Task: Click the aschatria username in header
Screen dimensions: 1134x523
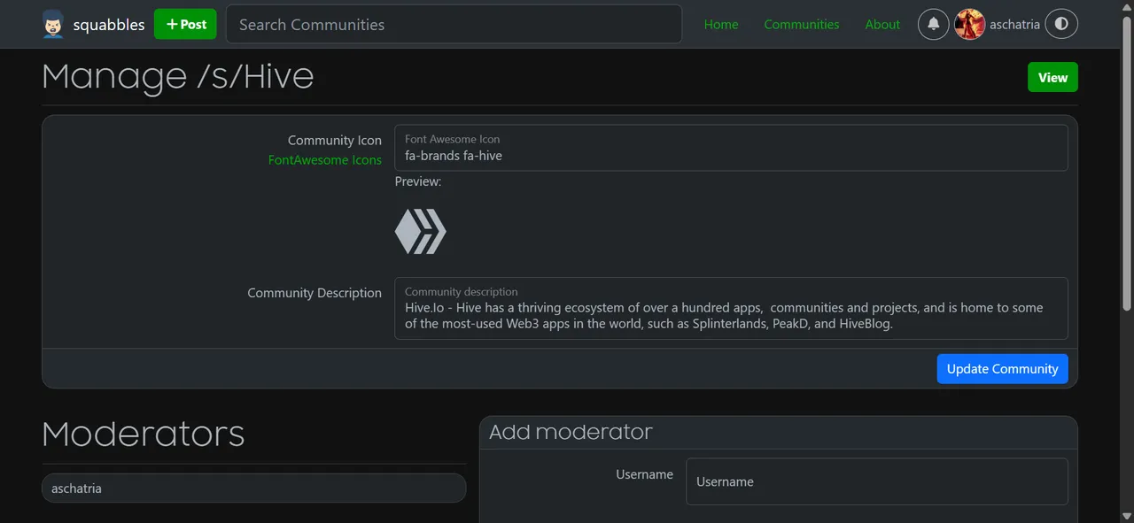Action: [x=1014, y=25]
